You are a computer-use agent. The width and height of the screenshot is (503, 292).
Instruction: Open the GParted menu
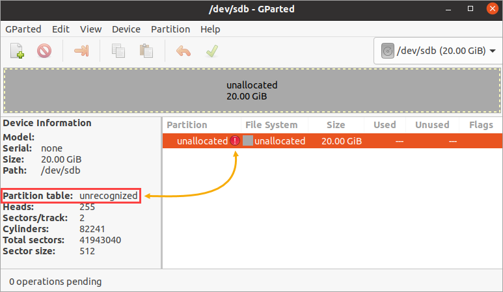point(23,29)
